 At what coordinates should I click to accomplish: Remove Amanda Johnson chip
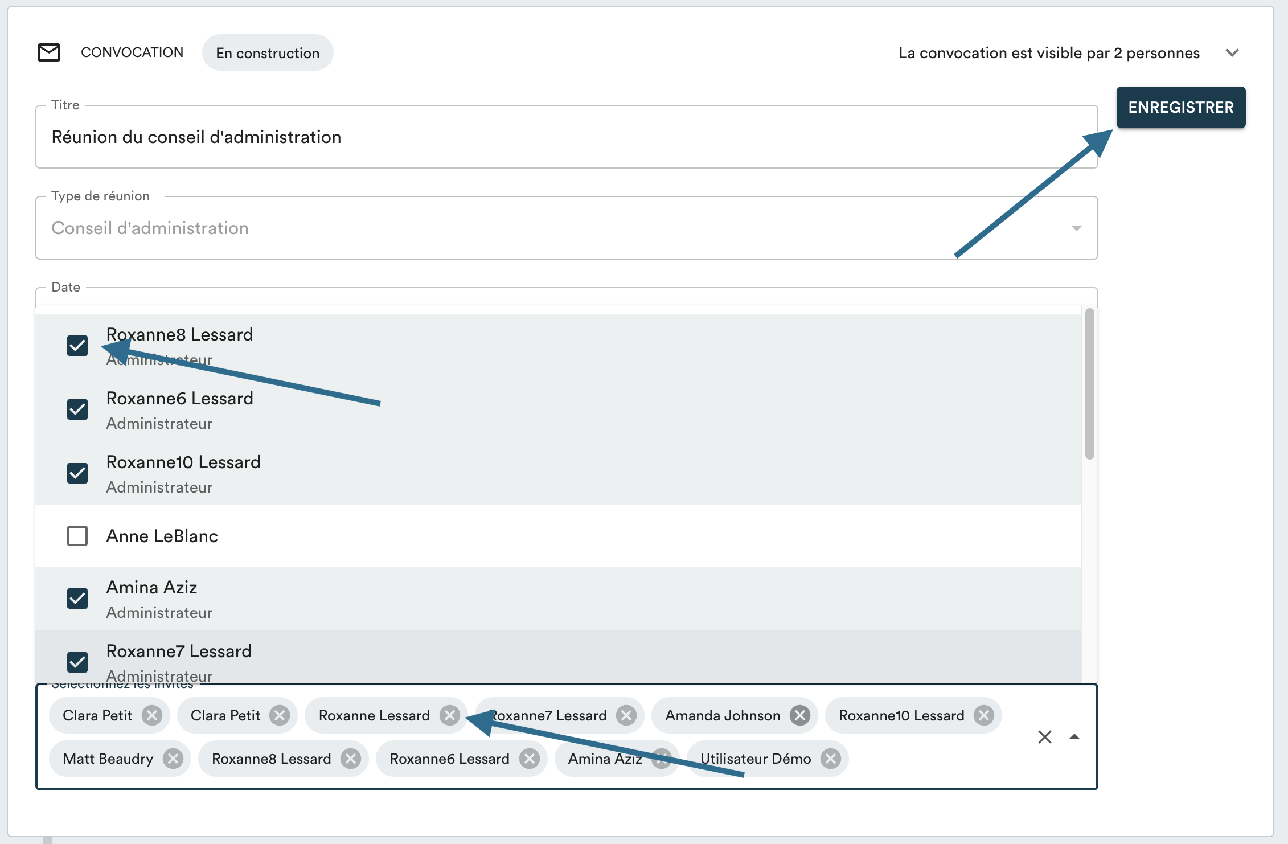(x=799, y=715)
